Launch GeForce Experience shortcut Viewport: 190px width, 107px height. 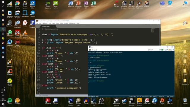pyautogui.click(x=48, y=5)
